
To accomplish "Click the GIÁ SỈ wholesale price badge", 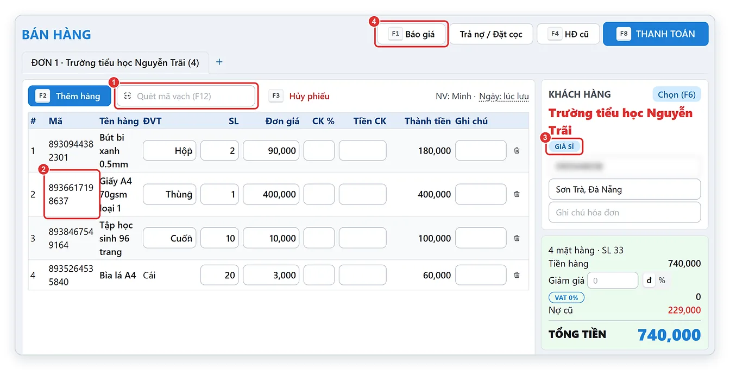I will (x=564, y=146).
